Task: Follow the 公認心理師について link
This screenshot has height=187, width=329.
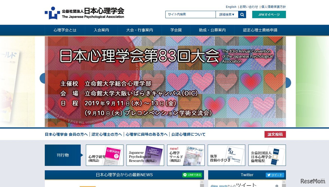Action: point(188,134)
